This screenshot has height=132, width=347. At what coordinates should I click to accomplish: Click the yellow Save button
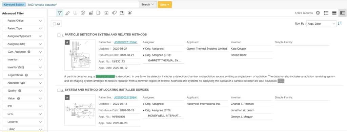tap(165, 5)
